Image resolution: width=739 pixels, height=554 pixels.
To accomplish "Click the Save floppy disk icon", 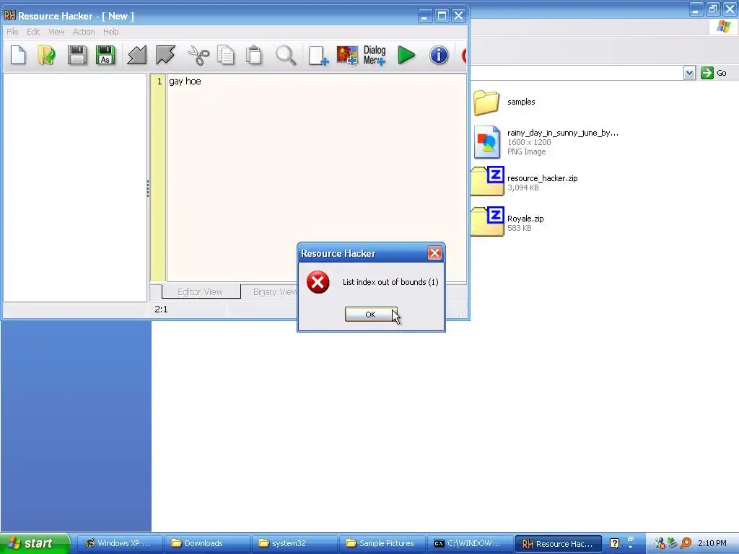I will click(76, 55).
